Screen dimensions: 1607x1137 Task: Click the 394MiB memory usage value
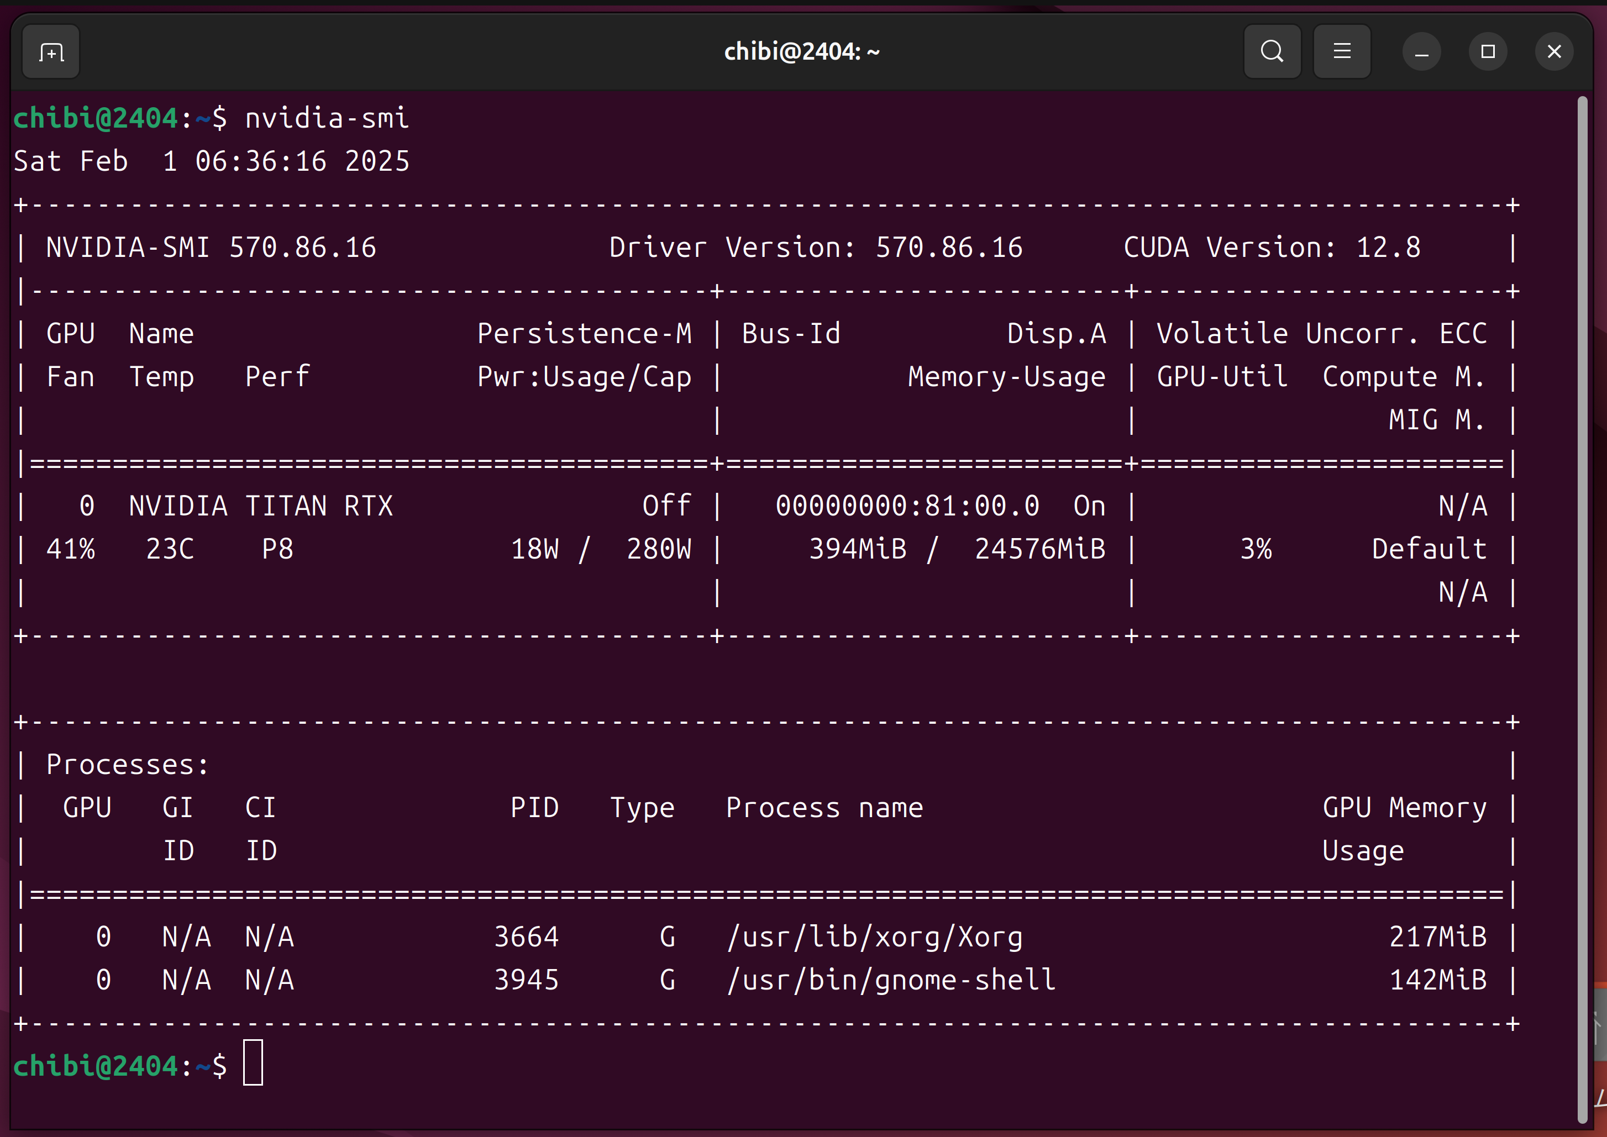click(857, 550)
